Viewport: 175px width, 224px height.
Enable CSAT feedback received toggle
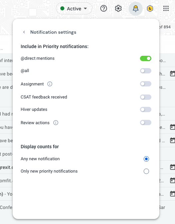click(146, 97)
